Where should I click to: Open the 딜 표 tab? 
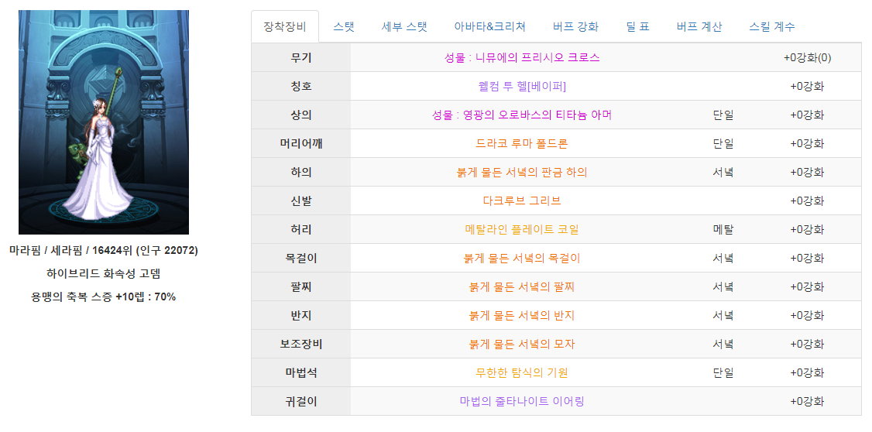point(638,26)
